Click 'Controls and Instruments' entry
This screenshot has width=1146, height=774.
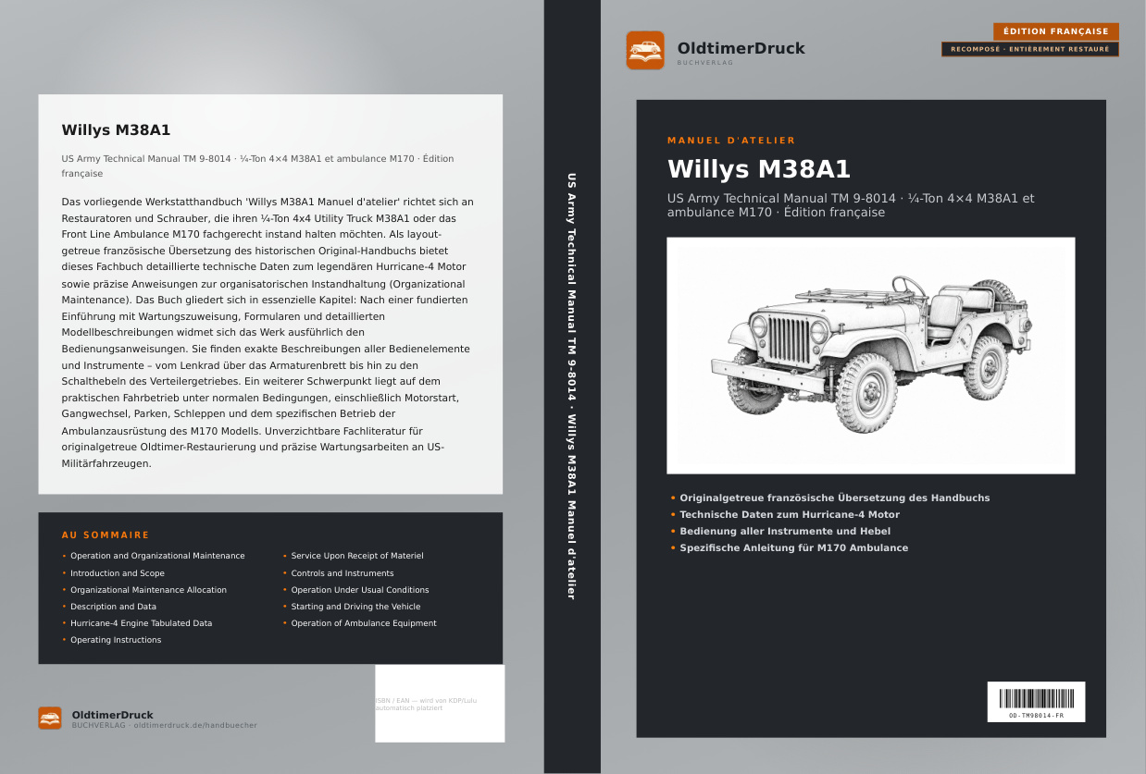[x=343, y=573]
